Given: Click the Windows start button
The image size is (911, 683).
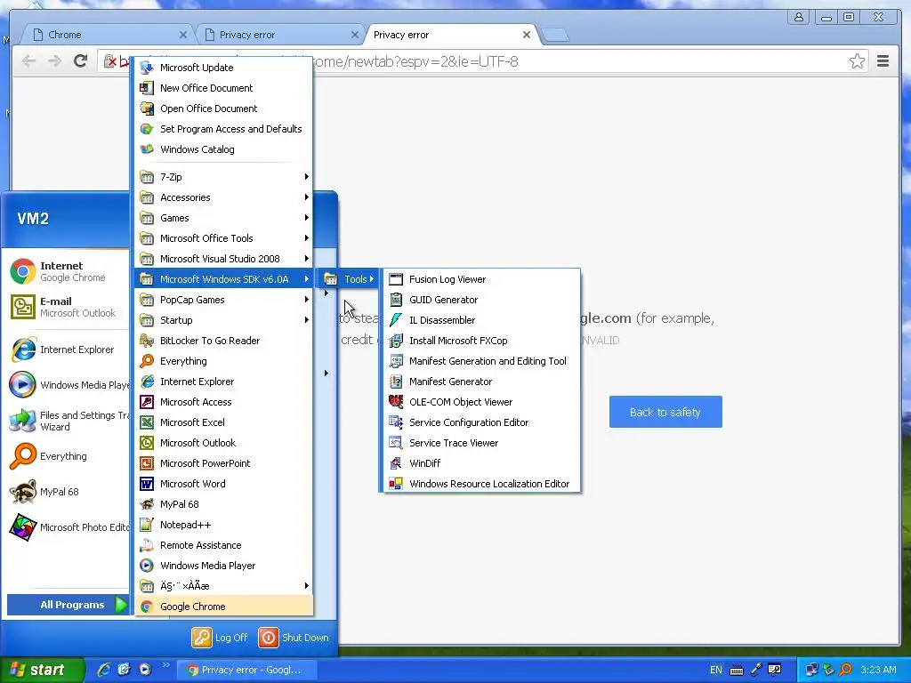Looking at the screenshot, I should (x=42, y=670).
